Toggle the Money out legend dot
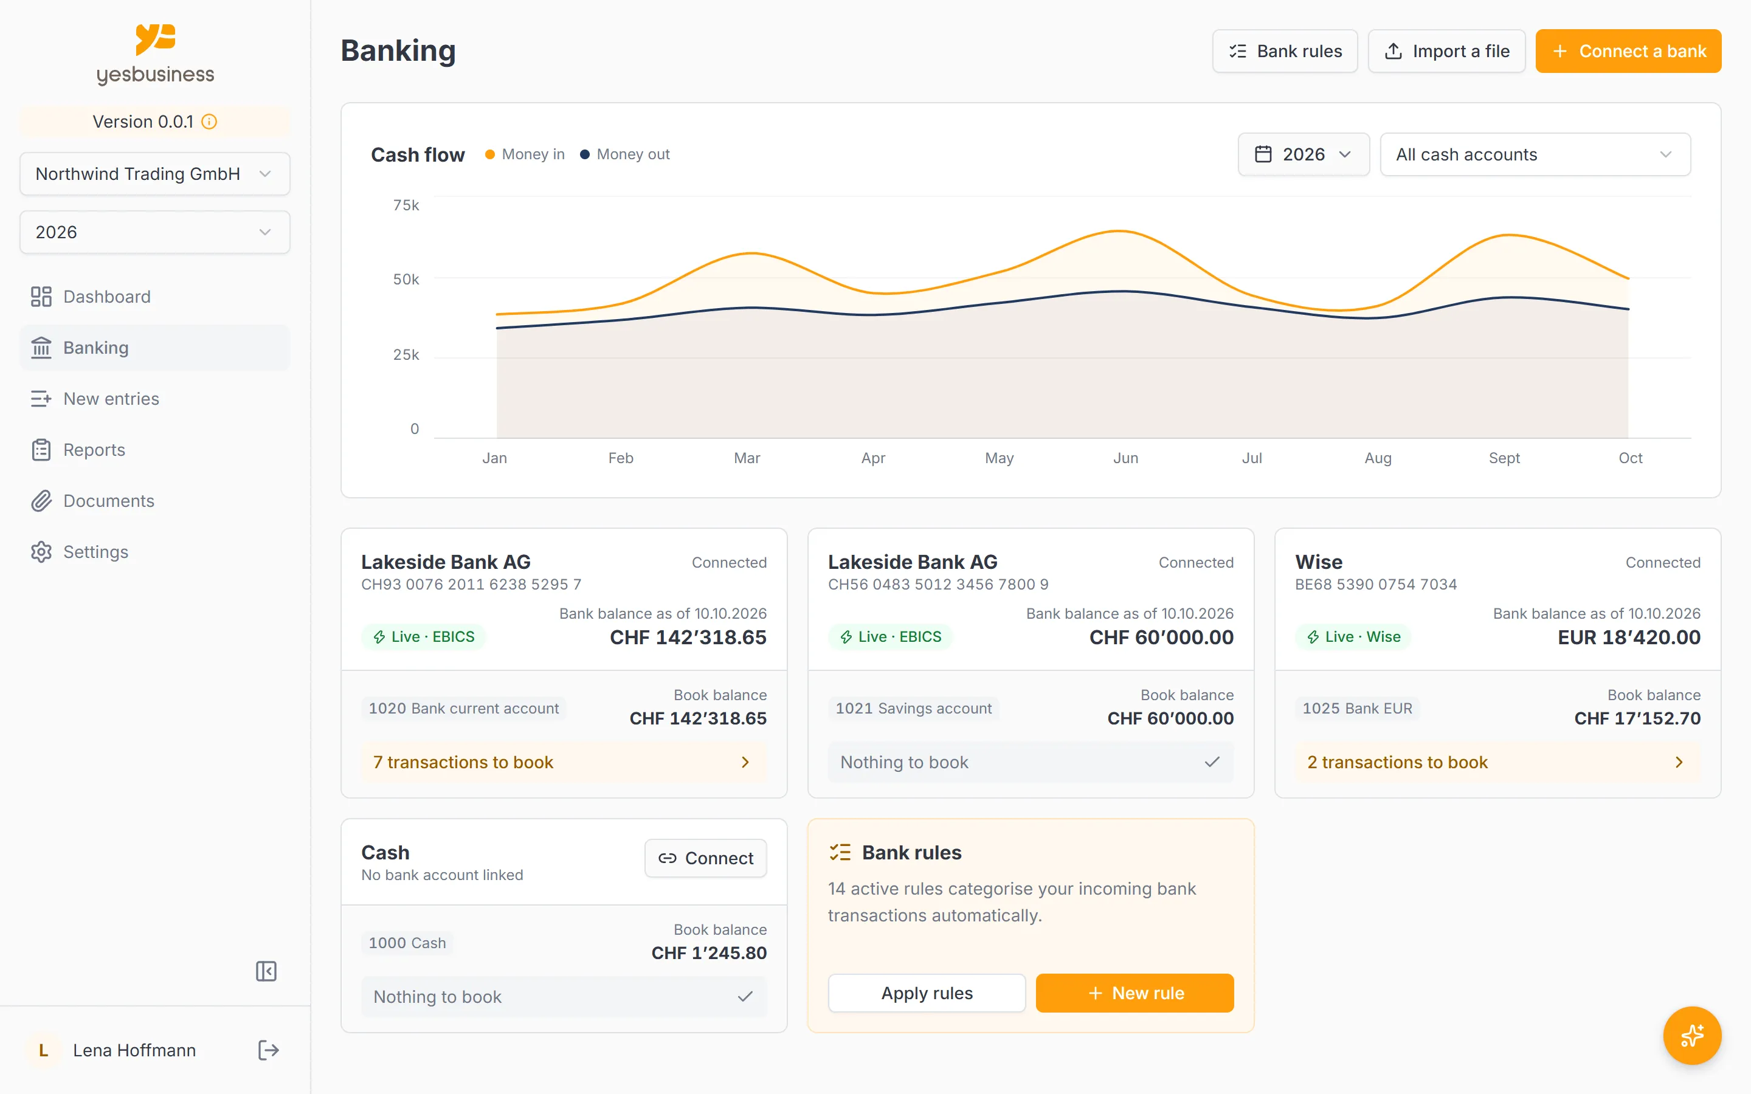 tap(585, 154)
